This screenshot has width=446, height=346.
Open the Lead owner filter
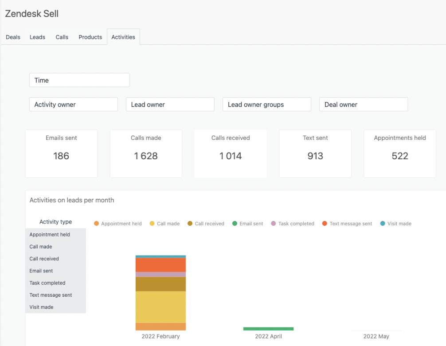(x=170, y=104)
